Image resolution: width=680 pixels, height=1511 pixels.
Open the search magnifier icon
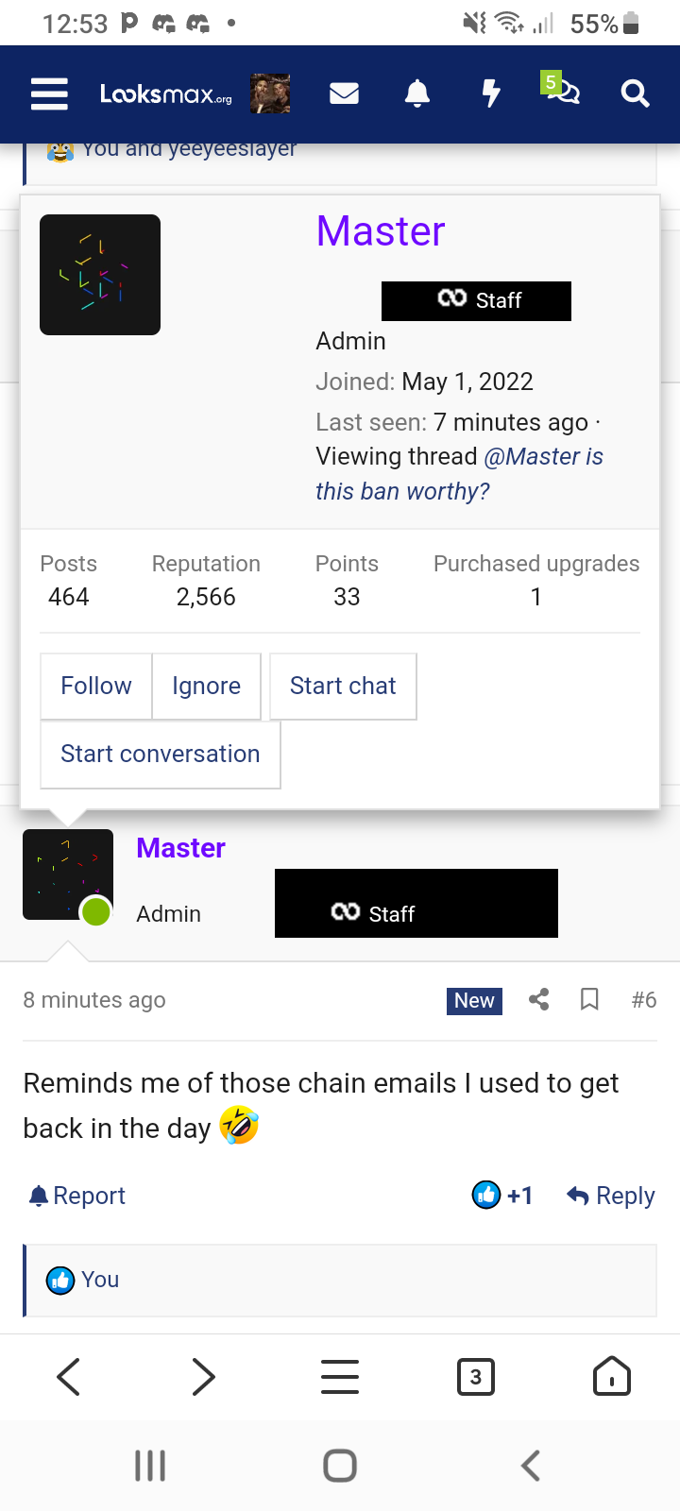click(635, 93)
